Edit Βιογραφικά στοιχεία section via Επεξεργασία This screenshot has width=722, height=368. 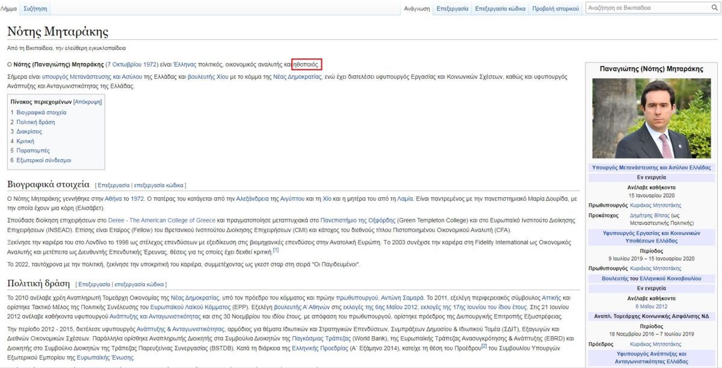113,185
